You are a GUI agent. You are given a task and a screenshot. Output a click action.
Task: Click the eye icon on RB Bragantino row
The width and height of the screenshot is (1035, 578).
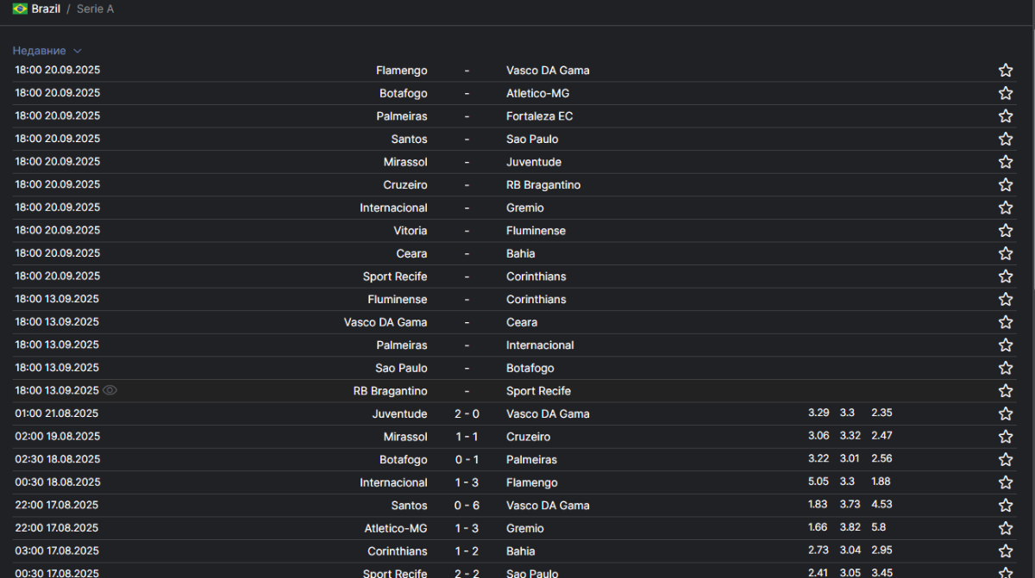coord(110,390)
